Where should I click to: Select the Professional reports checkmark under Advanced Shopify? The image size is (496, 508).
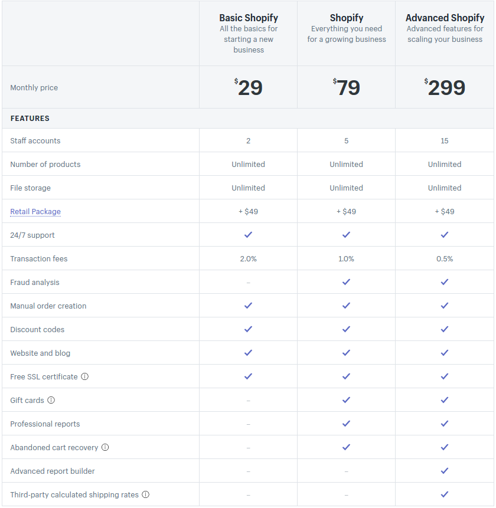coord(445,424)
